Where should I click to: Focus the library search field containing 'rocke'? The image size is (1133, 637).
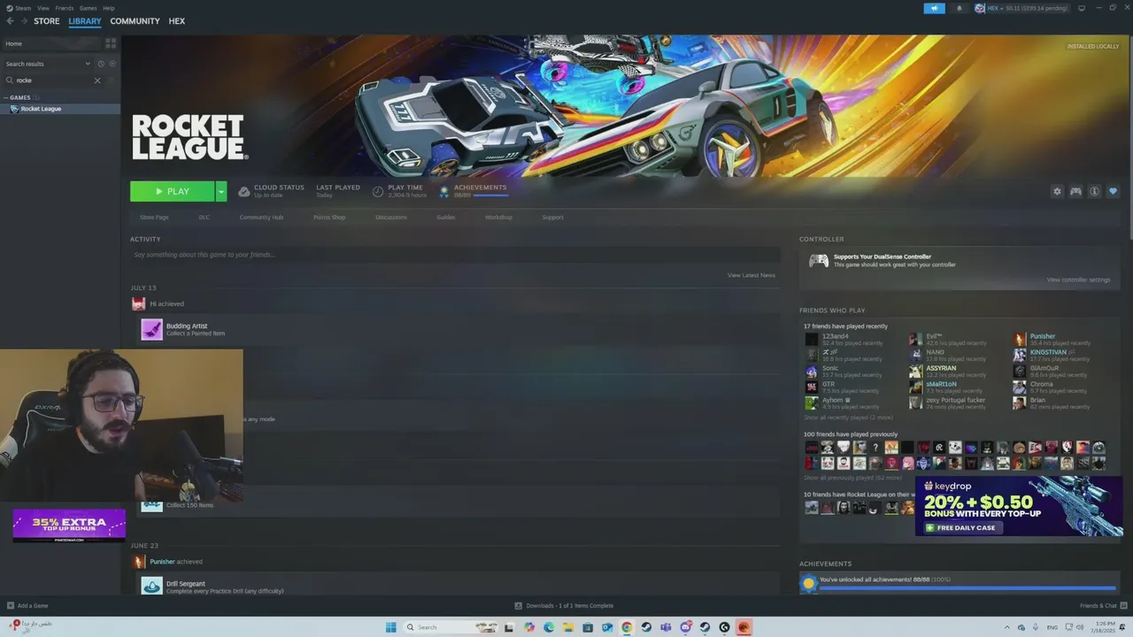(x=53, y=81)
